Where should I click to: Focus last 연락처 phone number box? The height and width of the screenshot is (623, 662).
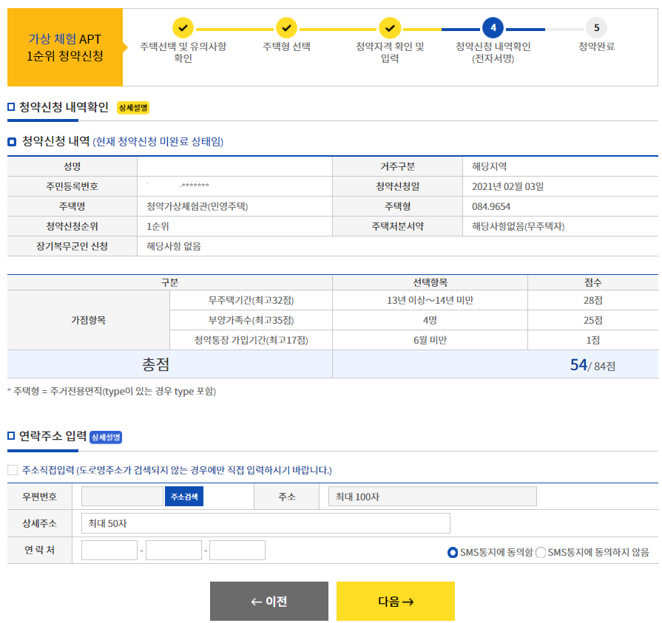(237, 550)
